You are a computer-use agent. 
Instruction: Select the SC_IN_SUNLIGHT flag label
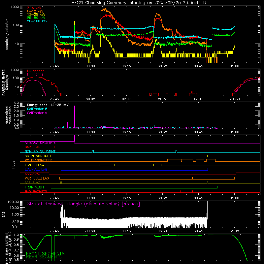[38, 156]
